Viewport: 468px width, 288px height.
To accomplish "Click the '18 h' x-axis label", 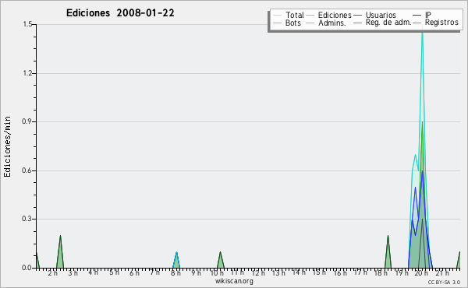I will click(x=381, y=273).
